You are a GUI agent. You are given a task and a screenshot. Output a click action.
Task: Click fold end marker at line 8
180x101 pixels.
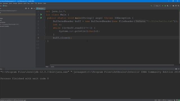coord(45,34)
